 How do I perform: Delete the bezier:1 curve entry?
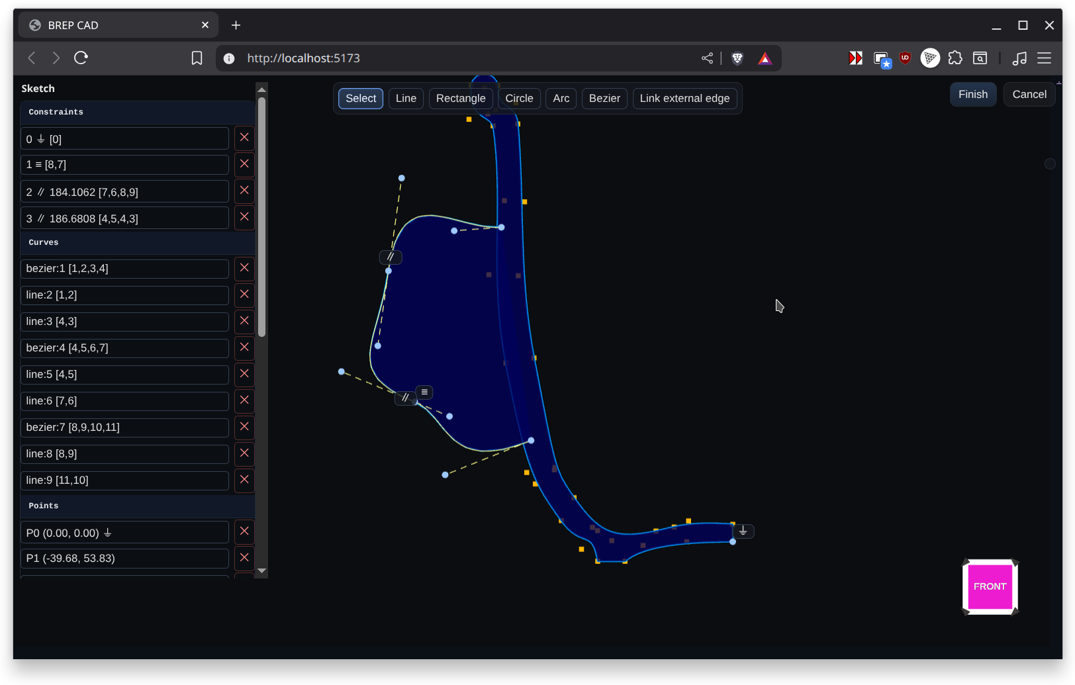(244, 268)
